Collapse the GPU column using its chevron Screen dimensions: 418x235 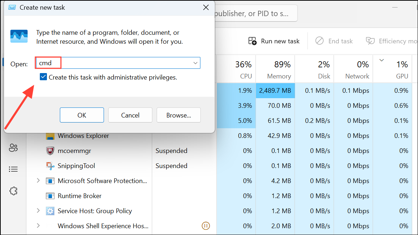[x=381, y=60]
